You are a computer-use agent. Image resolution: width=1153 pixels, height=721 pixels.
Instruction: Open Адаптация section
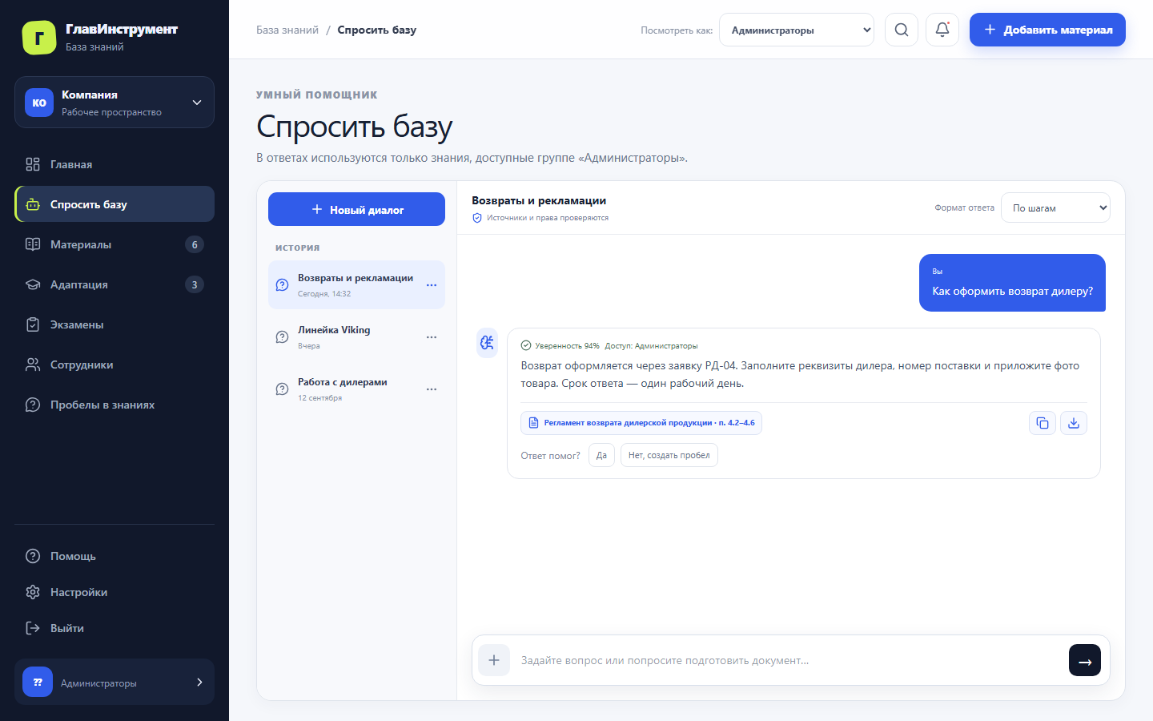[114, 284]
